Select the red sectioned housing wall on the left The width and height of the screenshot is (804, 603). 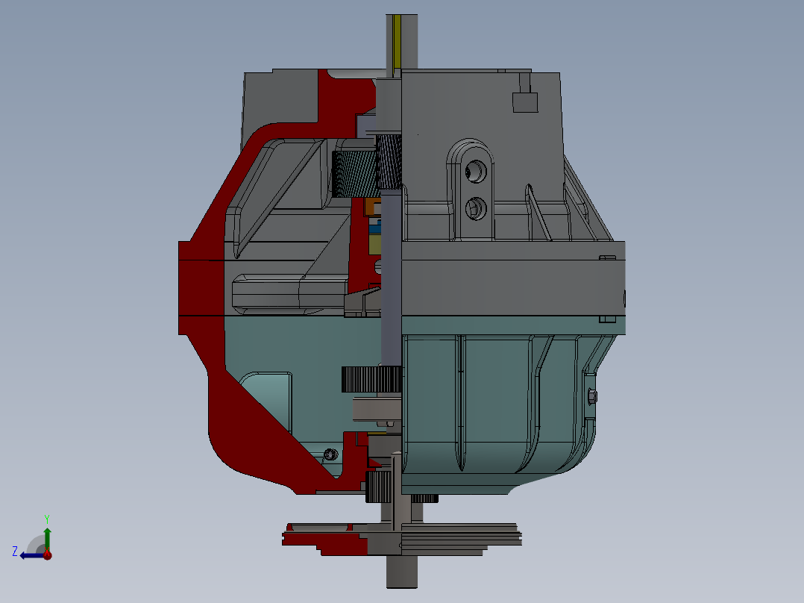[x=201, y=287]
